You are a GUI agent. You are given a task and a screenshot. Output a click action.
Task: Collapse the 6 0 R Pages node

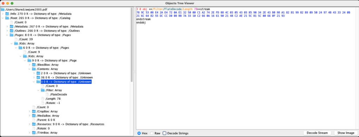[x=16, y=48]
